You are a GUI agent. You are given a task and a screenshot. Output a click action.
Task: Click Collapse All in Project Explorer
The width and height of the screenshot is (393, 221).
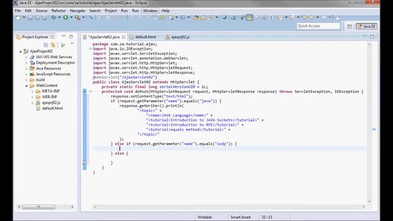coord(45,45)
